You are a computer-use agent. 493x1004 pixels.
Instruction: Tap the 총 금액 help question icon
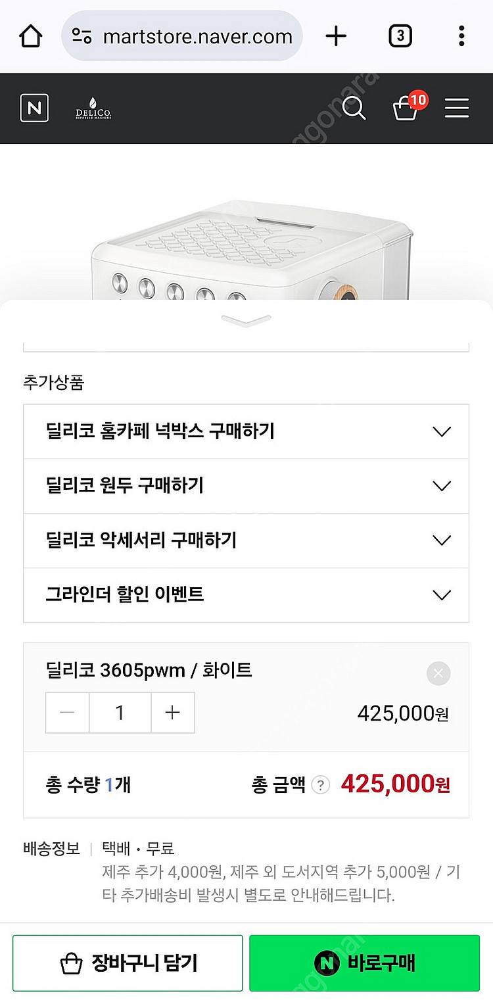click(320, 785)
